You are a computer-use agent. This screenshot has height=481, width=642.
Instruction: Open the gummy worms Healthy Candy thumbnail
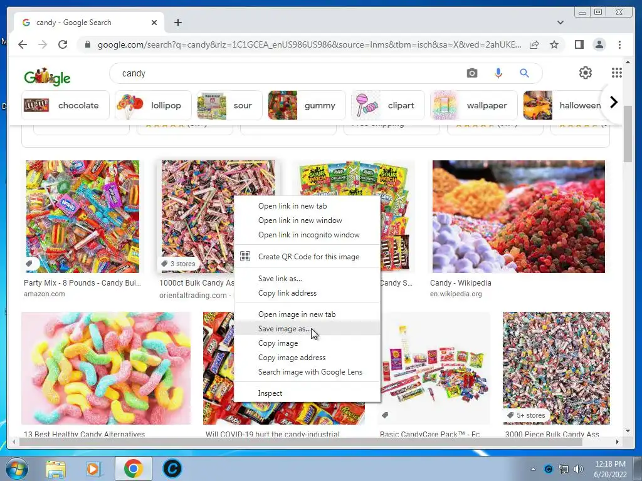(106, 368)
